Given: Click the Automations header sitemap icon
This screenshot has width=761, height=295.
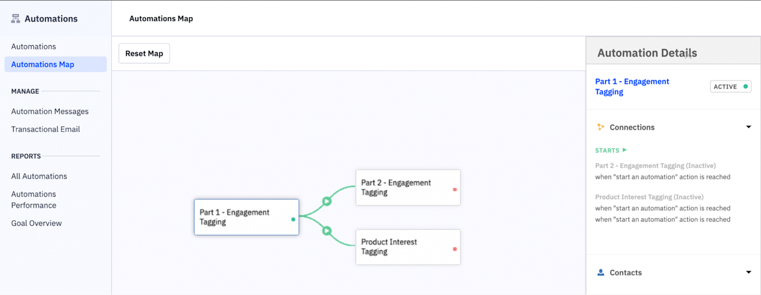Looking at the screenshot, I should [16, 19].
